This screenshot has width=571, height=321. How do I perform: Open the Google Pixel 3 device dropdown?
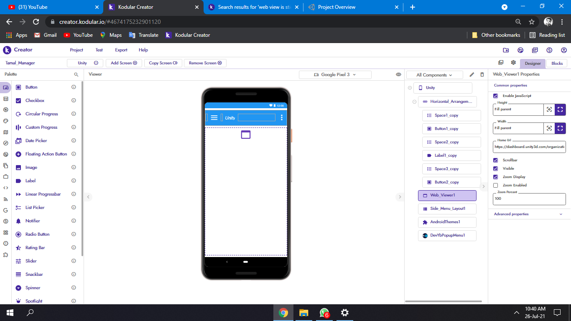pos(335,75)
